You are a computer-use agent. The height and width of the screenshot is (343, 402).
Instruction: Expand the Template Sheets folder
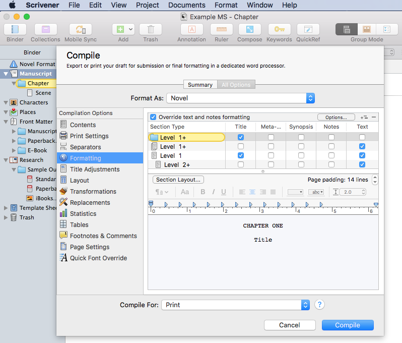point(6,208)
